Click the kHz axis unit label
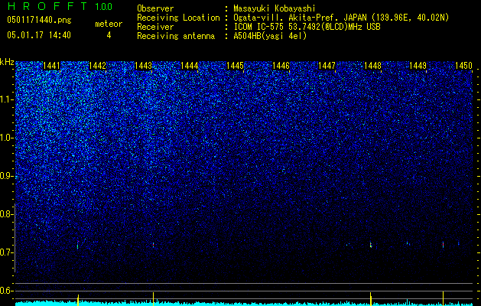 pyautogui.click(x=7, y=62)
